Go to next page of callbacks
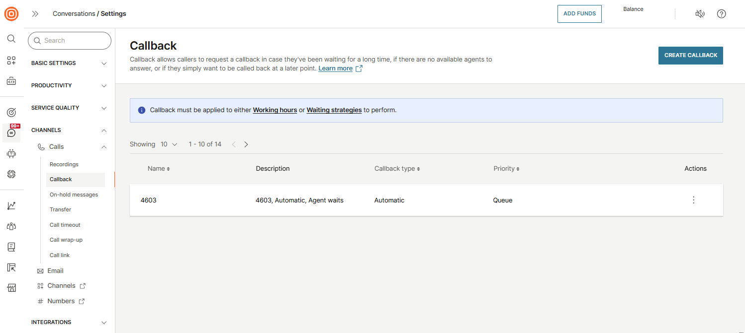The width and height of the screenshot is (745, 333). (x=246, y=144)
